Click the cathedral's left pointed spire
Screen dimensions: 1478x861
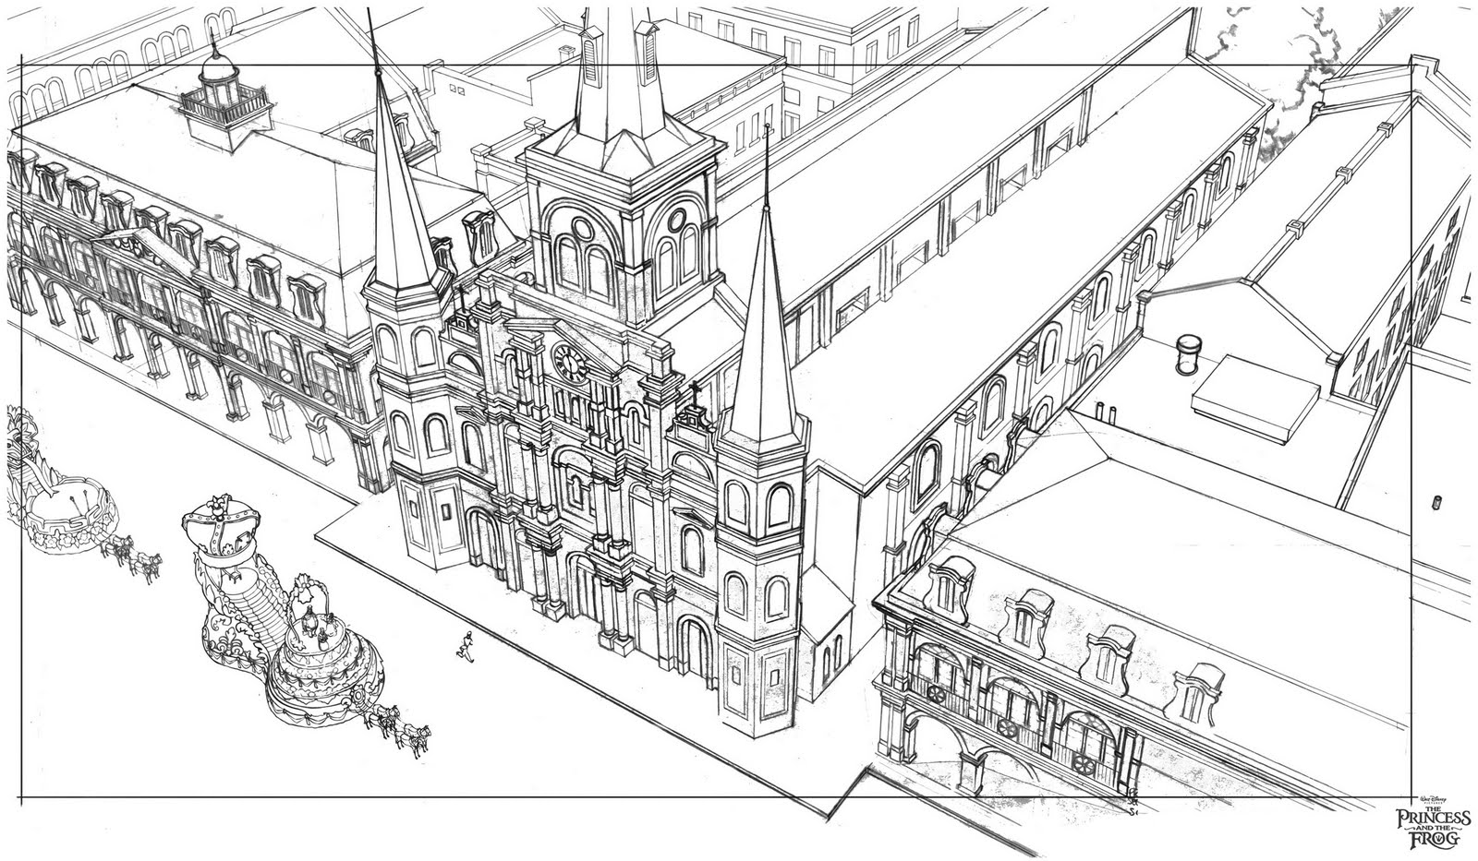click(400, 185)
